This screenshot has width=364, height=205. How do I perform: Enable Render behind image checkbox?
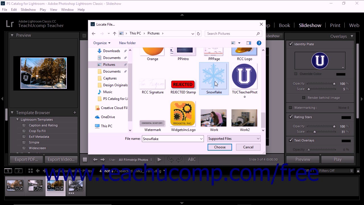point(304,98)
